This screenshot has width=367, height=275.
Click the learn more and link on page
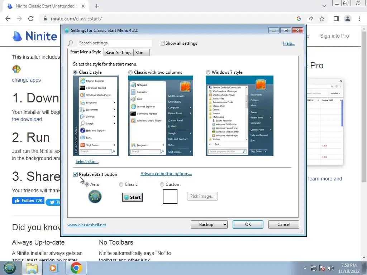pyautogui.click(x=325, y=179)
